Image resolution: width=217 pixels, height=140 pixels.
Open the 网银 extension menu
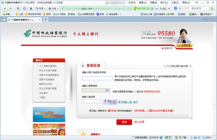click(x=171, y=14)
